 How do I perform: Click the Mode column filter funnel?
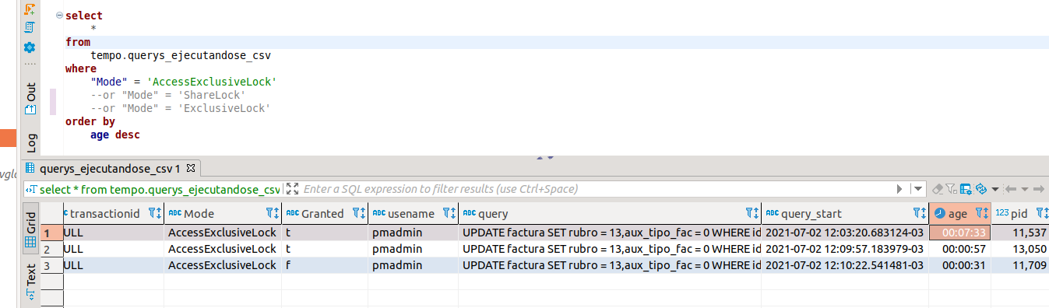point(271,213)
